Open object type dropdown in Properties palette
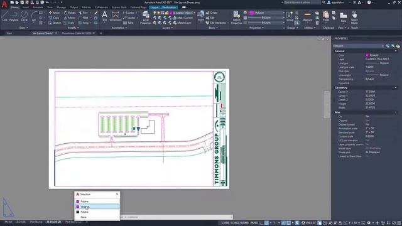Image resolution: width=402 pixels, height=226 pixels. [x=359, y=46]
